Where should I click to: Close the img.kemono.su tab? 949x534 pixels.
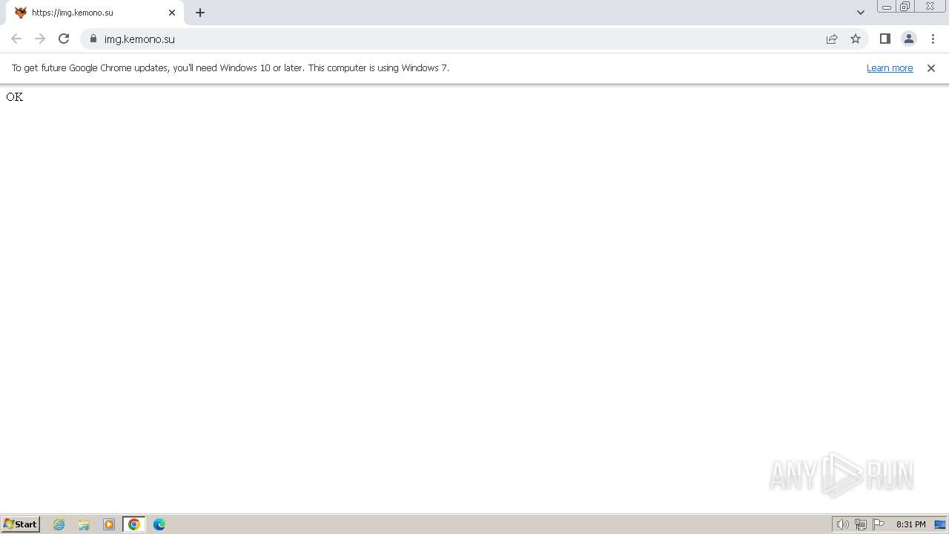point(172,13)
